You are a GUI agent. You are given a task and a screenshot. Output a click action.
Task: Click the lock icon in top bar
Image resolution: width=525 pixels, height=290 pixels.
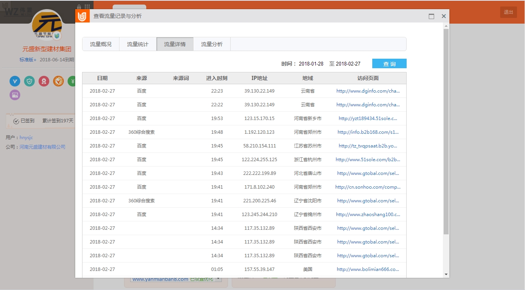click(x=79, y=7)
